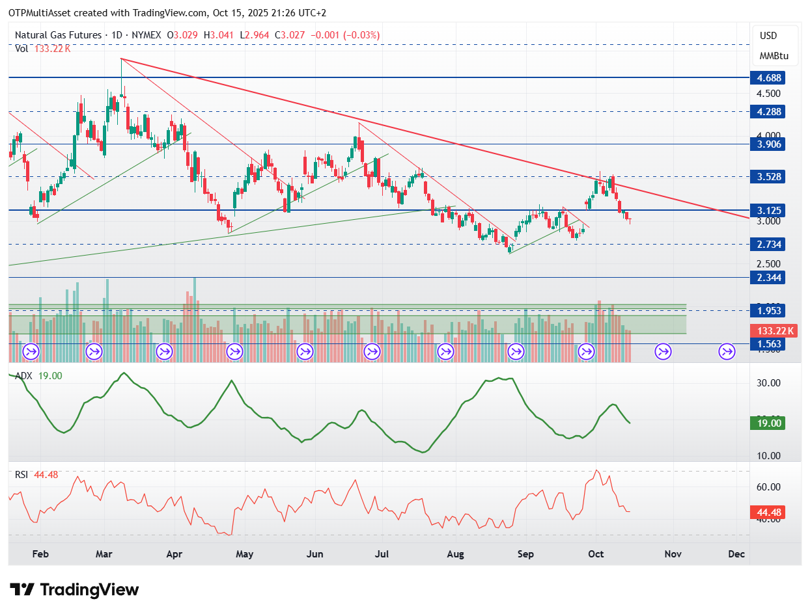Click the last roll marker near Dec
810x614 pixels.
coord(727,352)
